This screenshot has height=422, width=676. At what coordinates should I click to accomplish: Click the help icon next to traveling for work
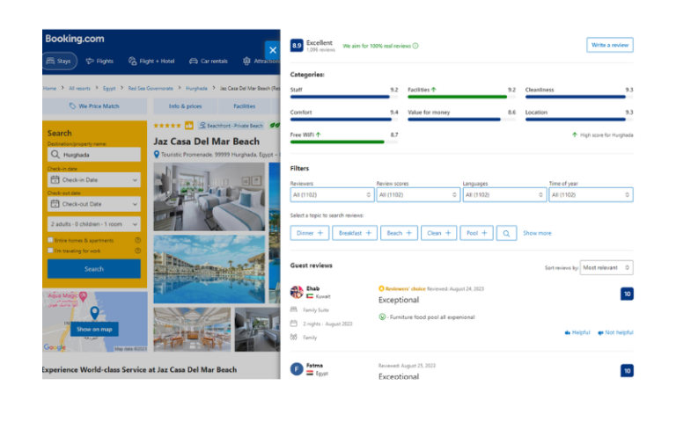point(137,251)
